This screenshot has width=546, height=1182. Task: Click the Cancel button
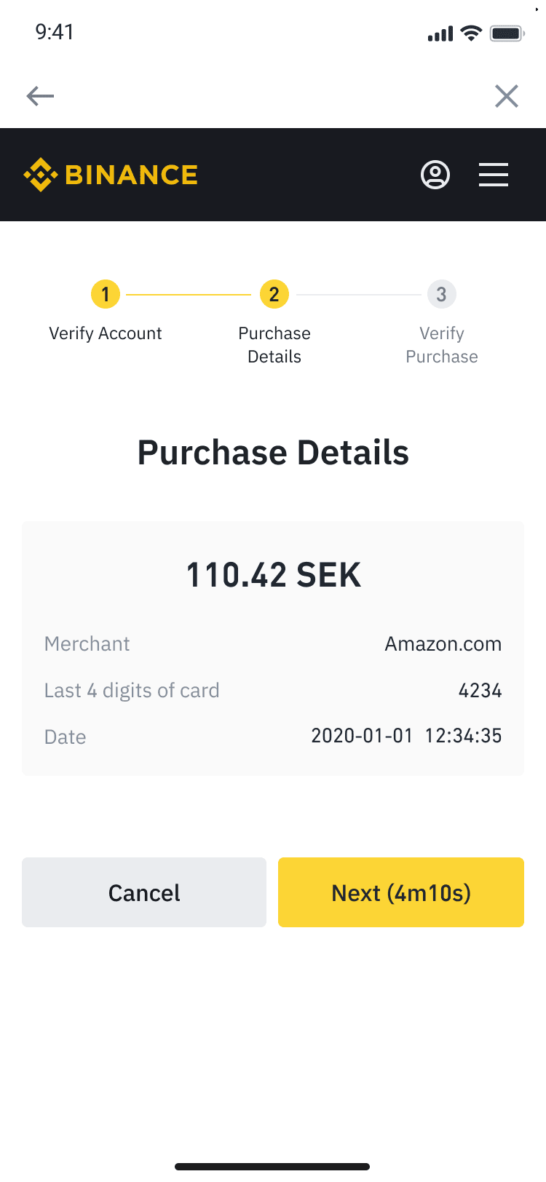pyautogui.click(x=144, y=892)
